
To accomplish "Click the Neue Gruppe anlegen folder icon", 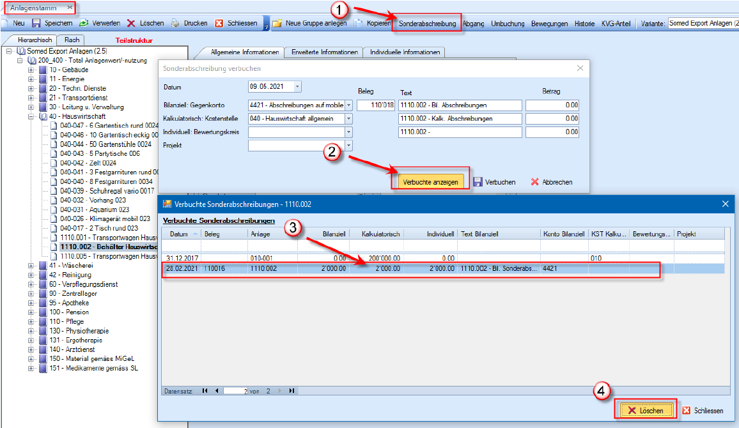I will [x=277, y=23].
